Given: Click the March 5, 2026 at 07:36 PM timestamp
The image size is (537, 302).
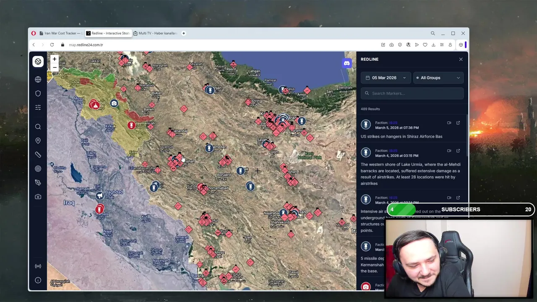Looking at the screenshot, I should (396, 128).
